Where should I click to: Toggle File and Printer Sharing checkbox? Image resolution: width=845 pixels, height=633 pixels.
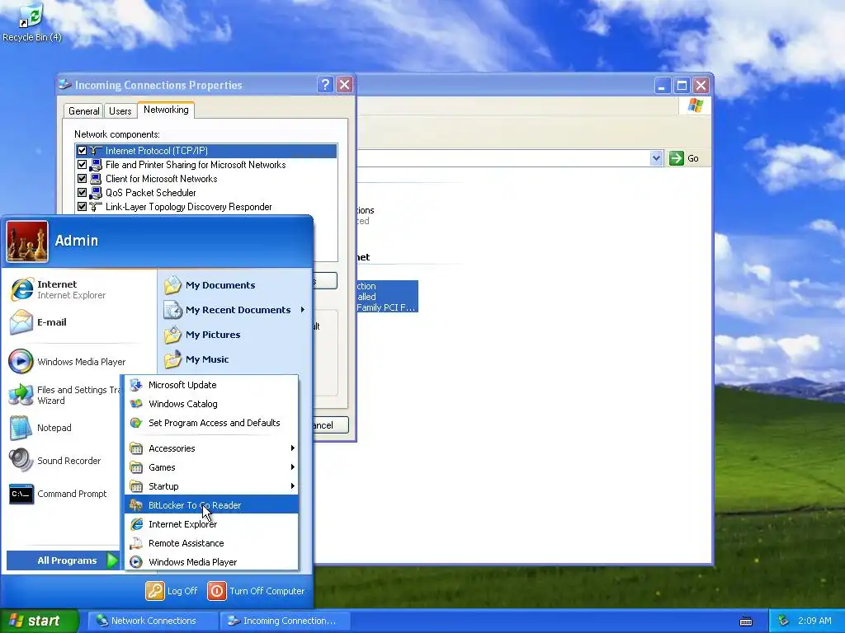pos(82,165)
